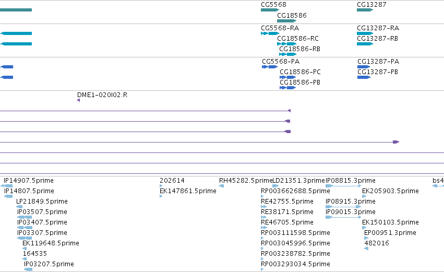The image size is (444, 272).
Task: Open EST LD21351.3prime
Action: tap(275, 186)
